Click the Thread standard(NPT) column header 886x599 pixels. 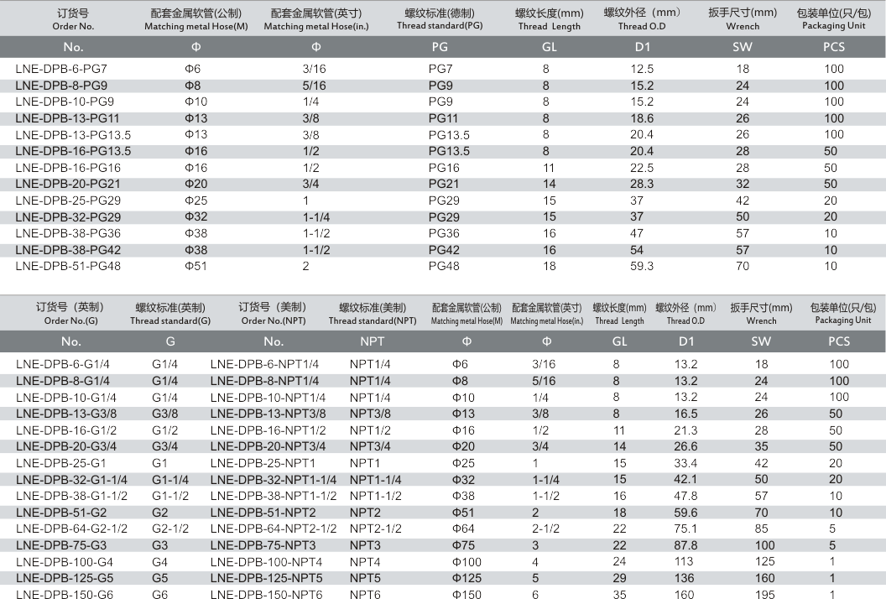click(x=373, y=314)
